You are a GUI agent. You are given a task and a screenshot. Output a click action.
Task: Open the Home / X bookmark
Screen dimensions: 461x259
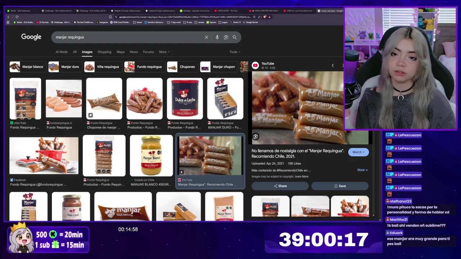click(x=235, y=22)
